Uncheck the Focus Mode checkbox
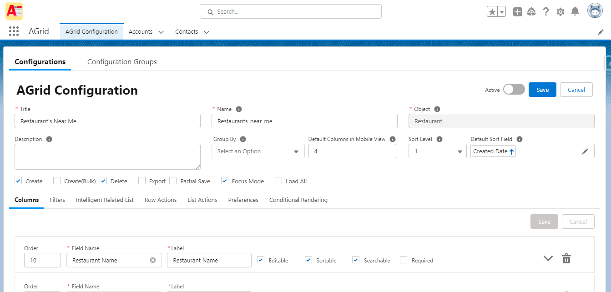The width and height of the screenshot is (611, 292). [225, 181]
